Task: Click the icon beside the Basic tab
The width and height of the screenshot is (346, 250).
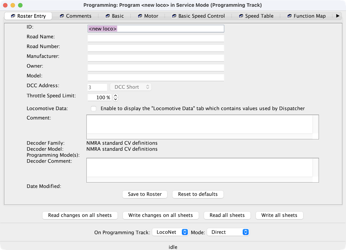Action: pos(108,16)
